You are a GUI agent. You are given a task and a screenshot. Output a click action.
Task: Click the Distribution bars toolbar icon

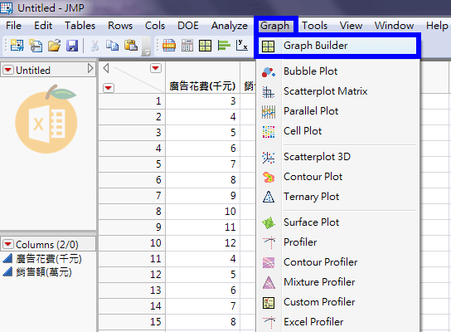click(x=224, y=46)
